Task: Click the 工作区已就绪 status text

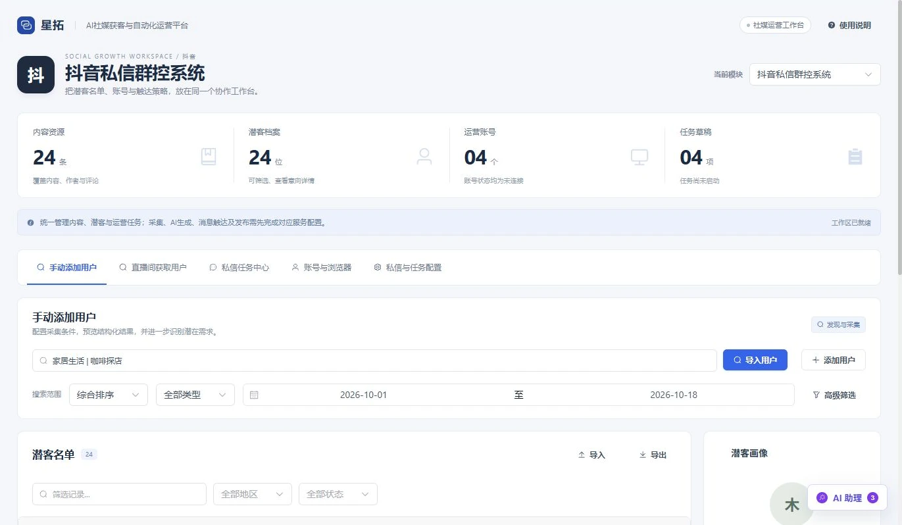Action: [x=851, y=223]
